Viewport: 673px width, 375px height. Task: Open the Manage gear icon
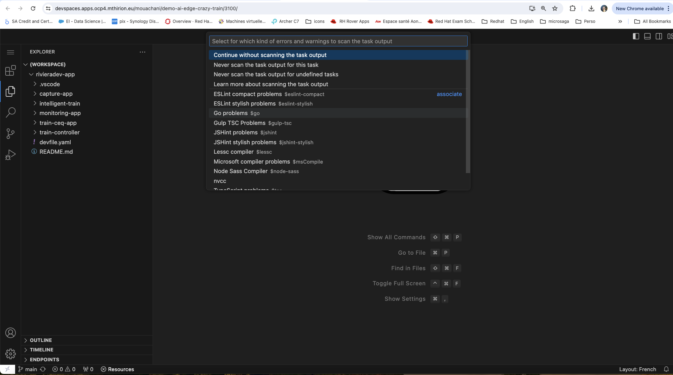click(11, 354)
